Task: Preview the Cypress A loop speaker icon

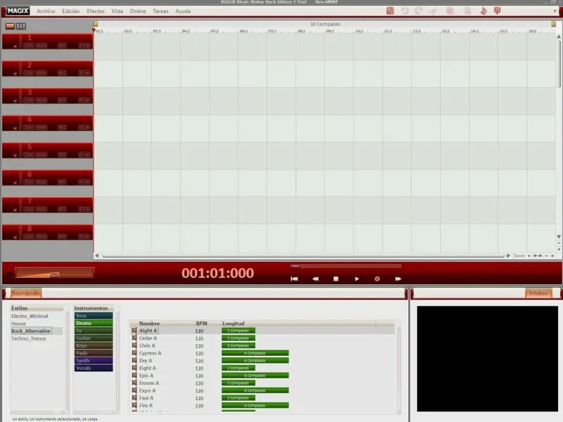Action: click(x=134, y=353)
